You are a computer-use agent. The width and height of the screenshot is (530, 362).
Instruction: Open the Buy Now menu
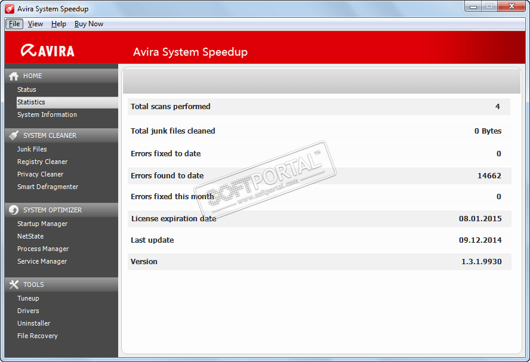pyautogui.click(x=89, y=24)
